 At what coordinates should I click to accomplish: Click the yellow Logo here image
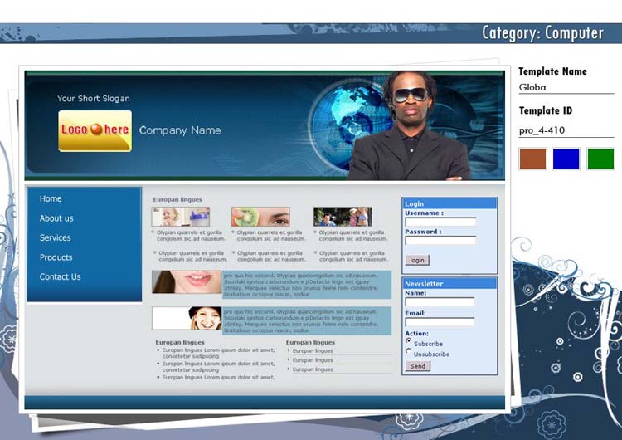(95, 130)
